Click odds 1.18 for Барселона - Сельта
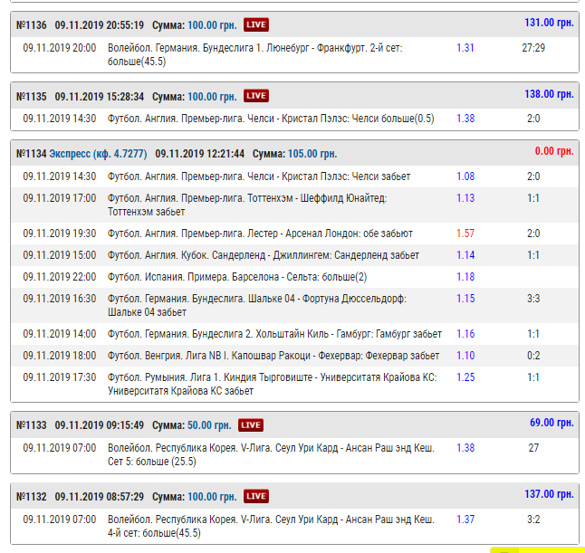Screen dimensions: 585x553 coord(465,277)
